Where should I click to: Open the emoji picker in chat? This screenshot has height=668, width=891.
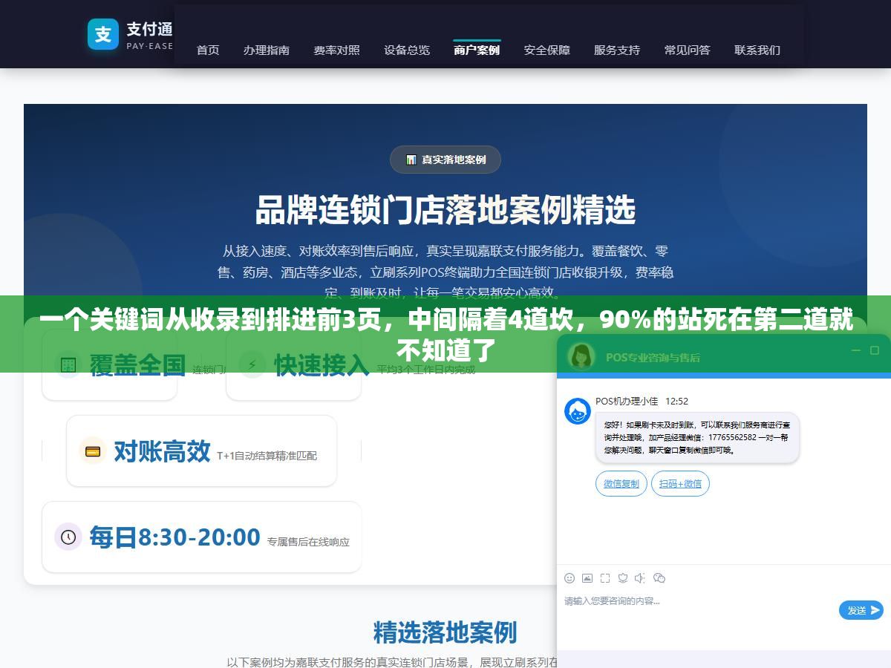tap(569, 578)
